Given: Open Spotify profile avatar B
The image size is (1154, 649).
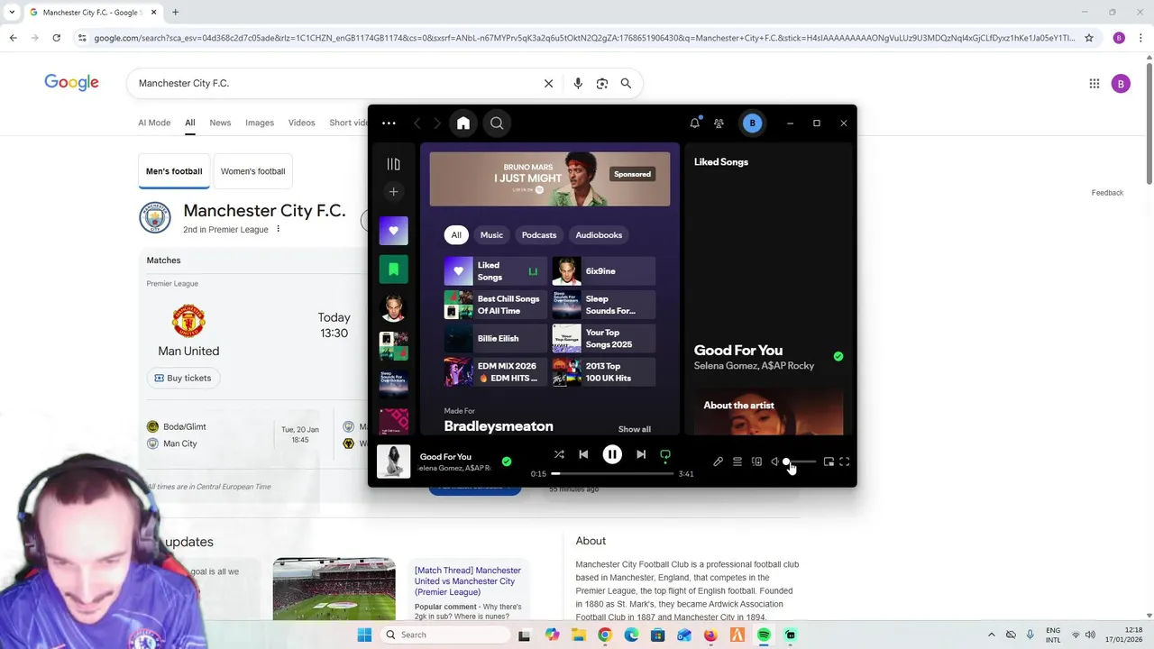Looking at the screenshot, I should click(x=752, y=123).
